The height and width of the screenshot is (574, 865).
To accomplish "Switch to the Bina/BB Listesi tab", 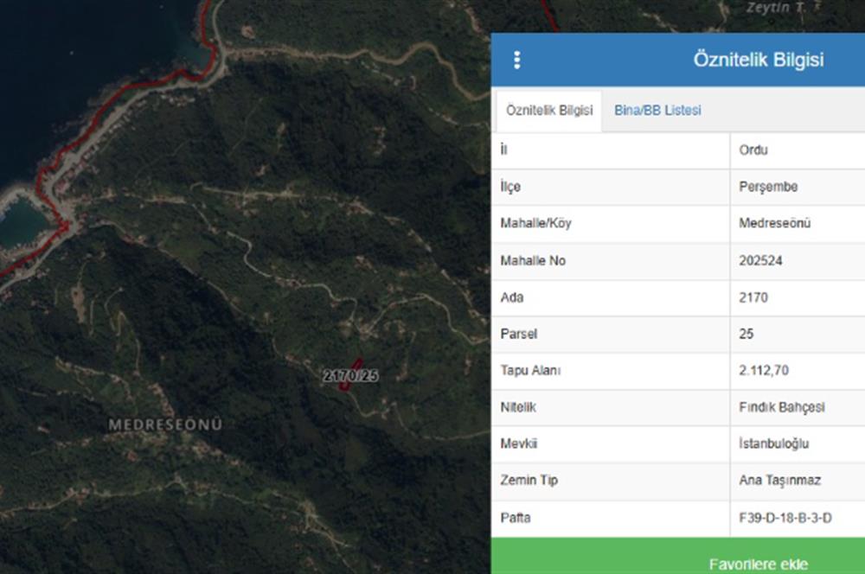I will tap(657, 111).
